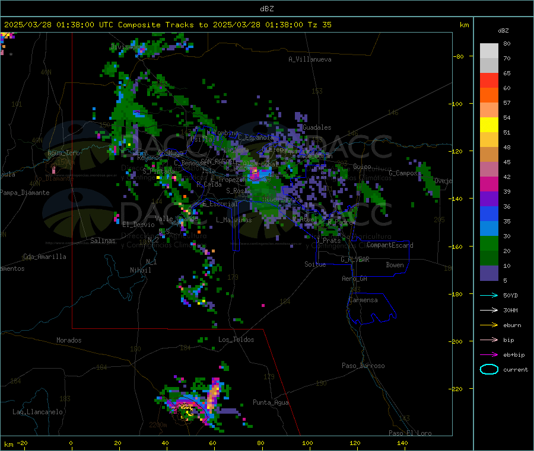Click the Soitue map label
534x451 pixels.
315,264
